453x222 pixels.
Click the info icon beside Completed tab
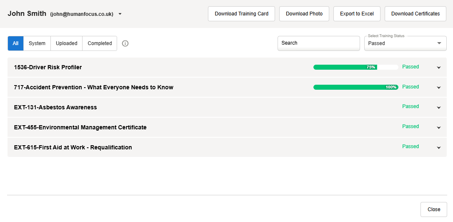[x=125, y=43]
